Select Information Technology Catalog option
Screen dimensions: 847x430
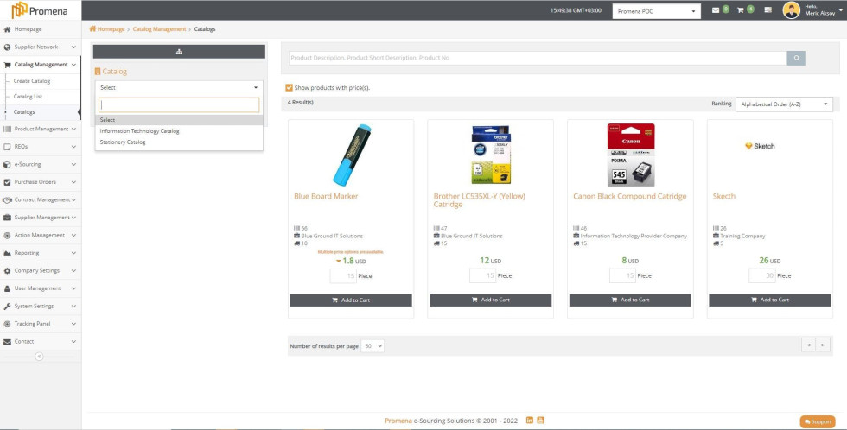point(140,131)
